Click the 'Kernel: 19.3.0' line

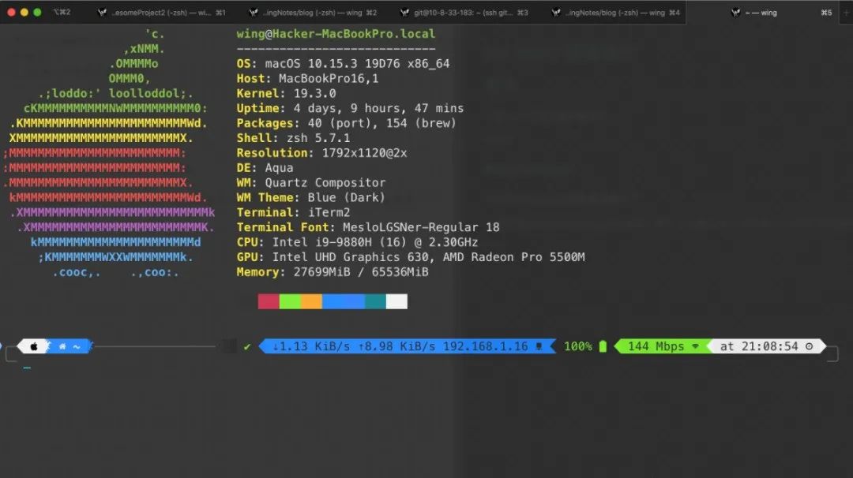tap(286, 93)
